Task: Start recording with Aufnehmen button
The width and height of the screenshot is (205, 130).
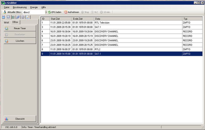Action: [71, 12]
